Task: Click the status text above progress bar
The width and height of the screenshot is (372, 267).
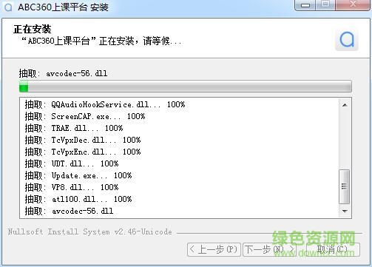Action: (x=63, y=73)
